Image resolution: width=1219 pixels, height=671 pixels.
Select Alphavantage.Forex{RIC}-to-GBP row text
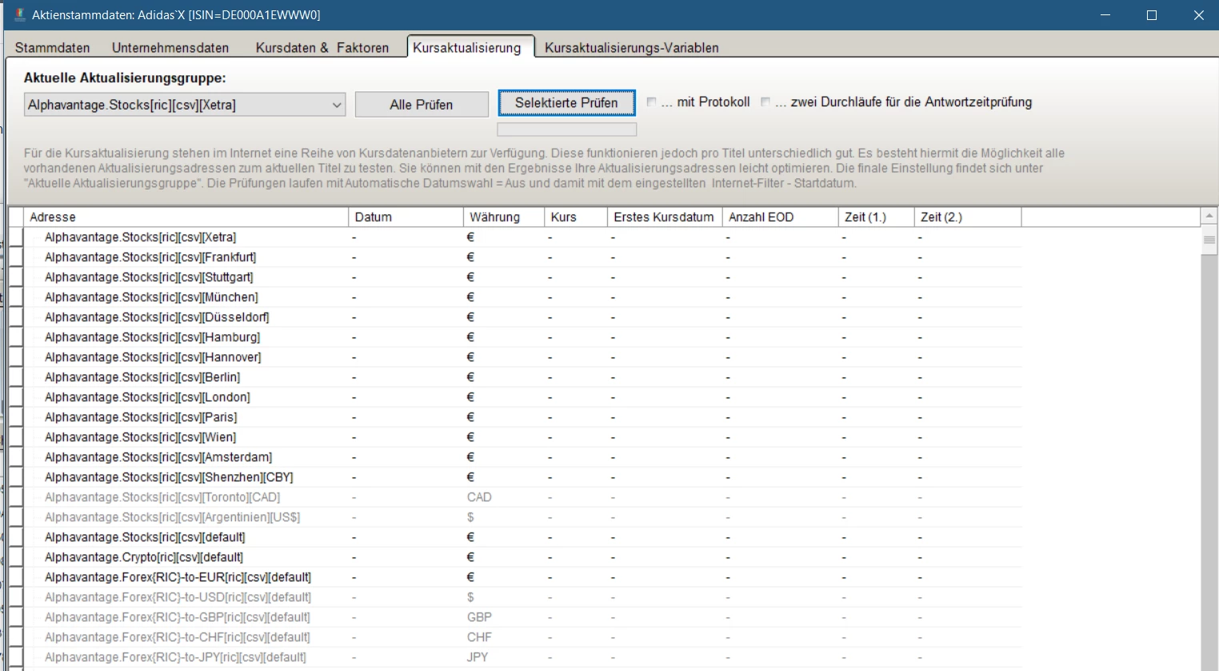coord(178,617)
